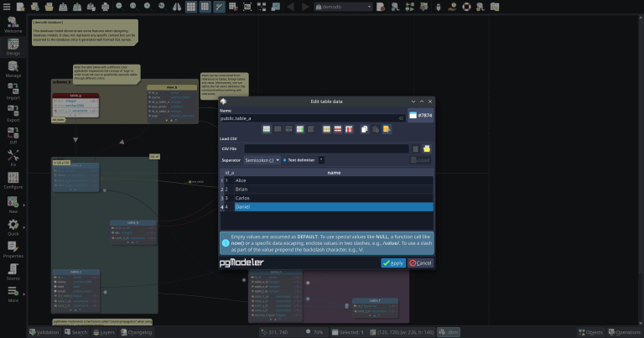The width and height of the screenshot is (644, 338).
Task: Click the printer icon in toolbar
Action: click(x=105, y=7)
